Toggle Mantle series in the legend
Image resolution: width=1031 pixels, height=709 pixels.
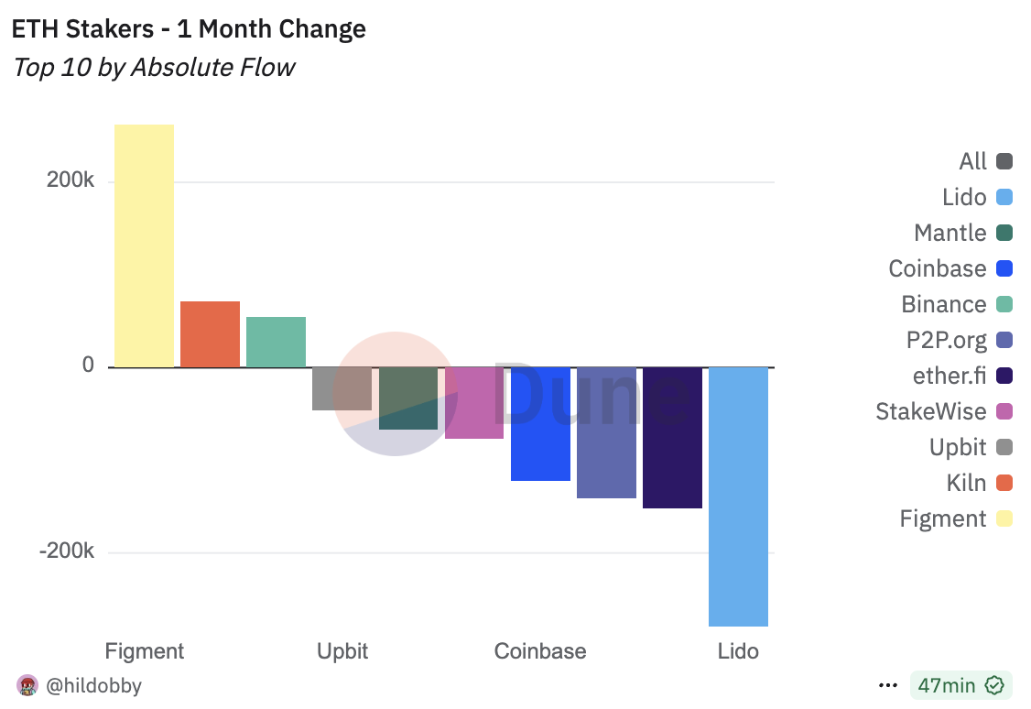962,233
